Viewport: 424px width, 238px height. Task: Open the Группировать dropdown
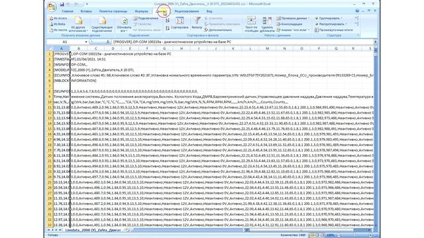(x=329, y=18)
